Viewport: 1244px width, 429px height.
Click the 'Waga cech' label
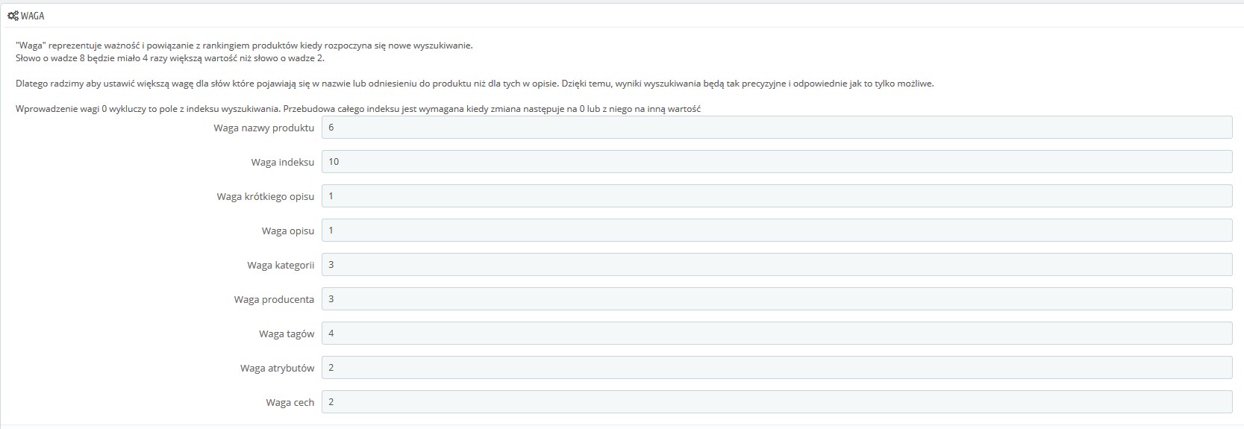point(290,402)
